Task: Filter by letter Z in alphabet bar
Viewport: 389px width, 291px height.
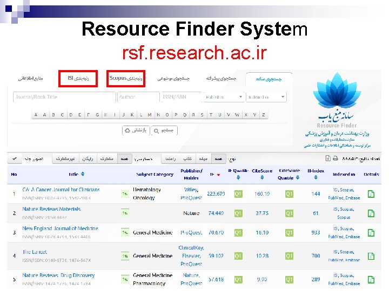Action: tap(264, 115)
